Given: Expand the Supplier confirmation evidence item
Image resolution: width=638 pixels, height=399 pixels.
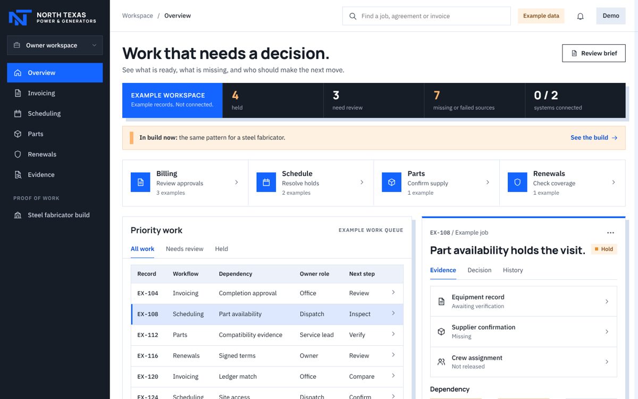Looking at the screenshot, I should coord(524,331).
